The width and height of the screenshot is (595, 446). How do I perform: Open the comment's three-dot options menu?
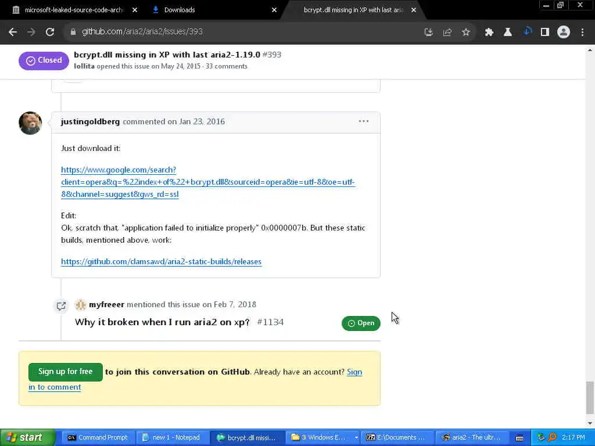(x=364, y=121)
